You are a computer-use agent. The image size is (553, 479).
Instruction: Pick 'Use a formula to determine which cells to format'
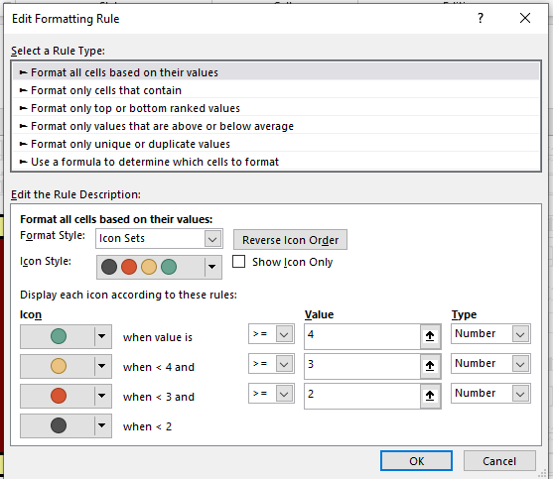click(x=276, y=162)
